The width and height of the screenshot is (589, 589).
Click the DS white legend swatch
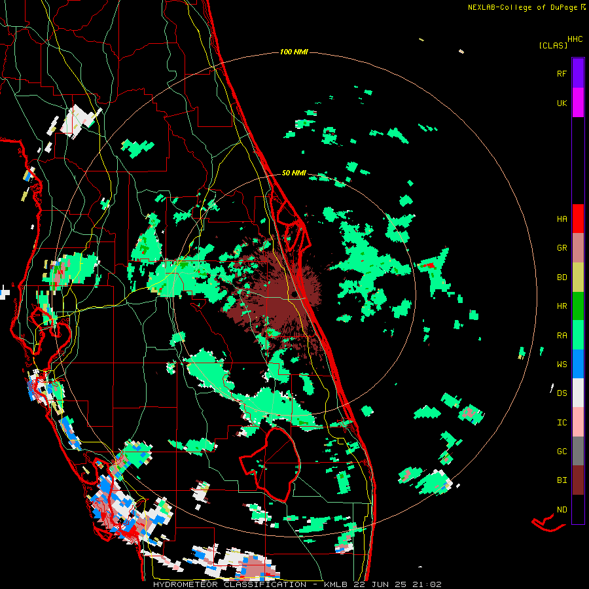(x=578, y=393)
